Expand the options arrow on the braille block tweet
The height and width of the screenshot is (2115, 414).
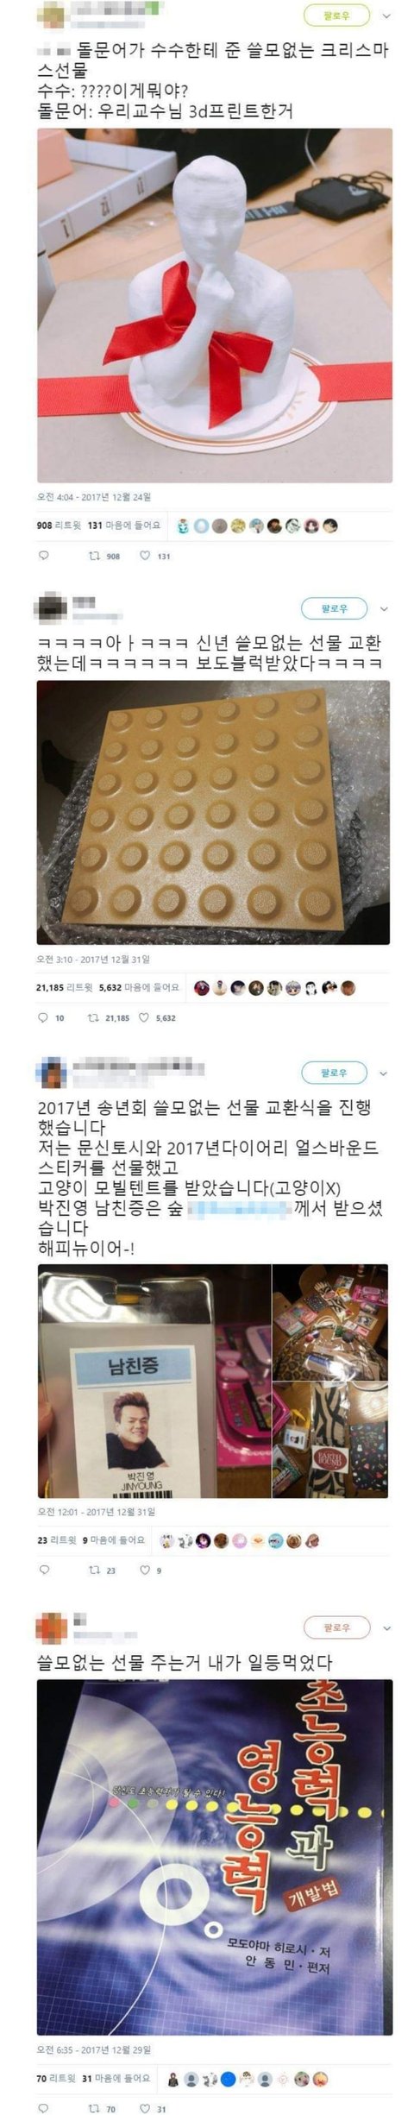384,609
